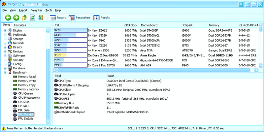Click the Memory Read RAM icon
The width and height of the screenshot is (264, 132).
click(15, 77)
